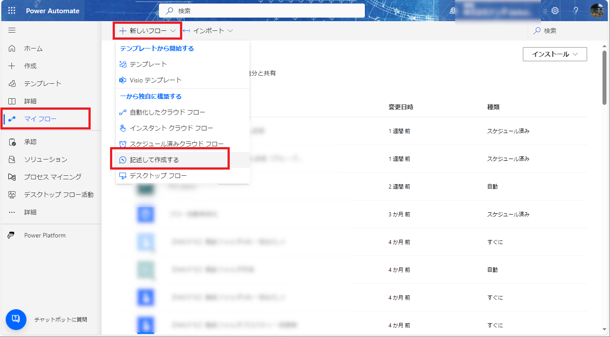Expand the インポート dropdown chevron

click(230, 31)
